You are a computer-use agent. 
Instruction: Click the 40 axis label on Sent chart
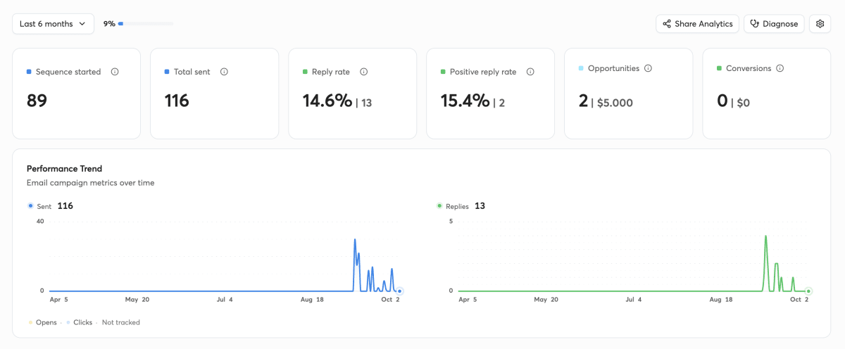(x=40, y=221)
